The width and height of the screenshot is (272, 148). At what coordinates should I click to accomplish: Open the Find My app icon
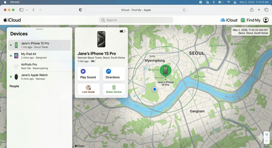click(243, 20)
